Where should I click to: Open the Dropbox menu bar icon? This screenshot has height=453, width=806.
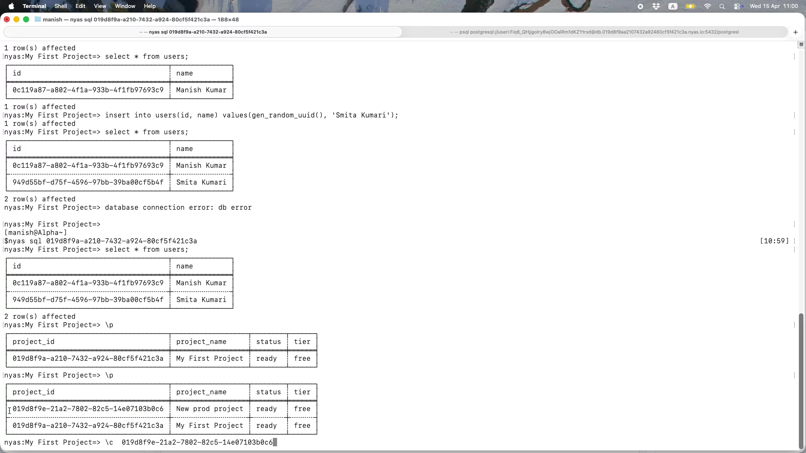click(x=656, y=6)
